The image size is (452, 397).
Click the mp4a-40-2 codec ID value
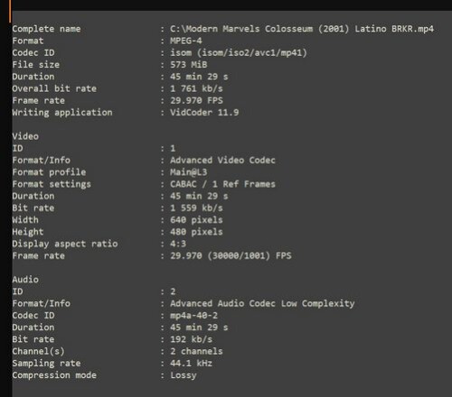click(193, 315)
